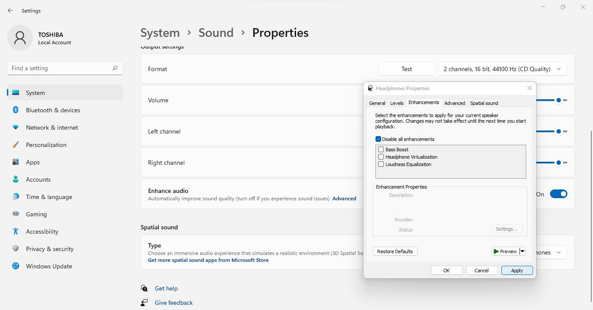Check Loudness Equalization checkbox
The height and width of the screenshot is (310, 593).
pyautogui.click(x=381, y=164)
